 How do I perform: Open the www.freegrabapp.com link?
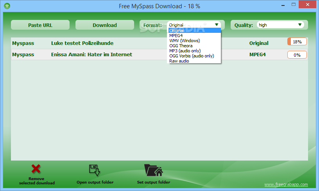tap(286, 184)
